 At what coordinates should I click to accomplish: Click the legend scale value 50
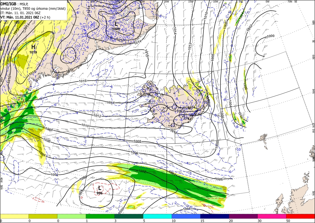click(288, 221)
